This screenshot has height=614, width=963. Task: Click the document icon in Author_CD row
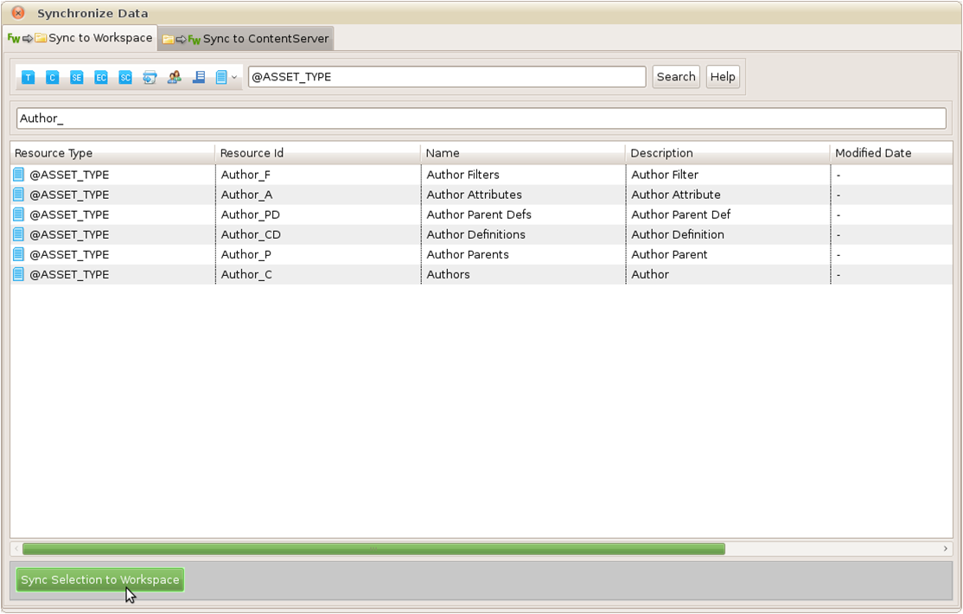coord(18,234)
